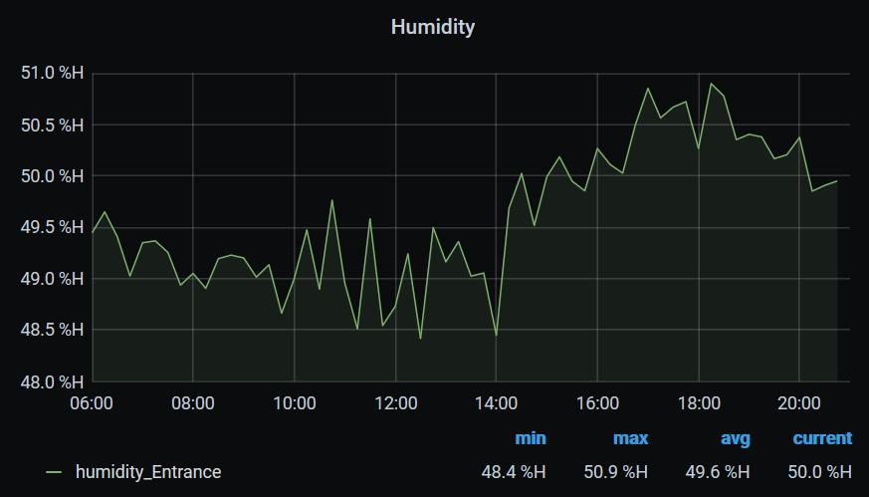The image size is (869, 497).
Task: Click the 12:00 time axis label
Action: click(x=395, y=403)
